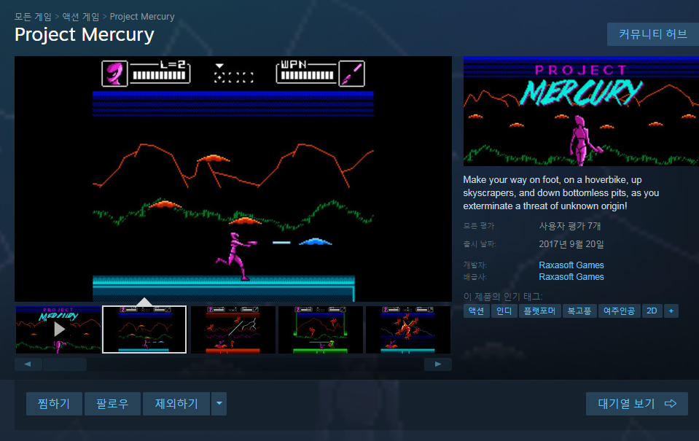This screenshot has width=699, height=441.
Task: Select the 액션 tag
Action: (x=476, y=311)
